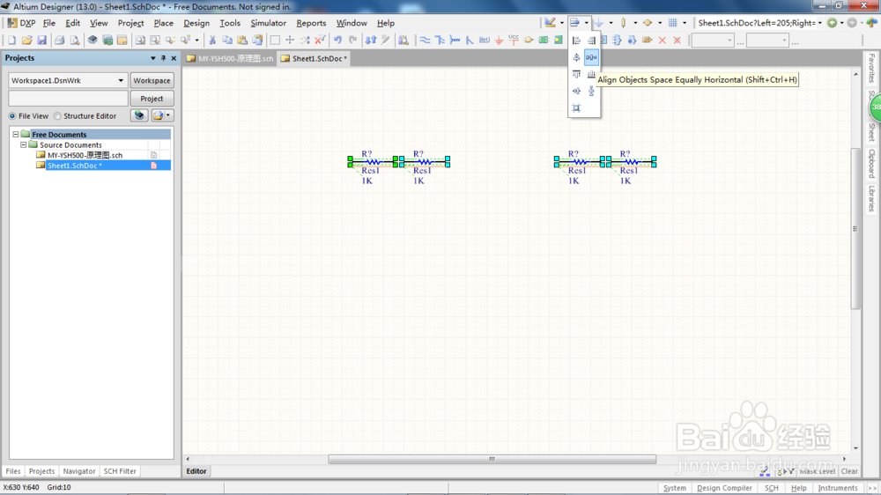Collapse the Source Documents tree node
Image resolution: width=881 pixels, height=495 pixels.
[24, 145]
